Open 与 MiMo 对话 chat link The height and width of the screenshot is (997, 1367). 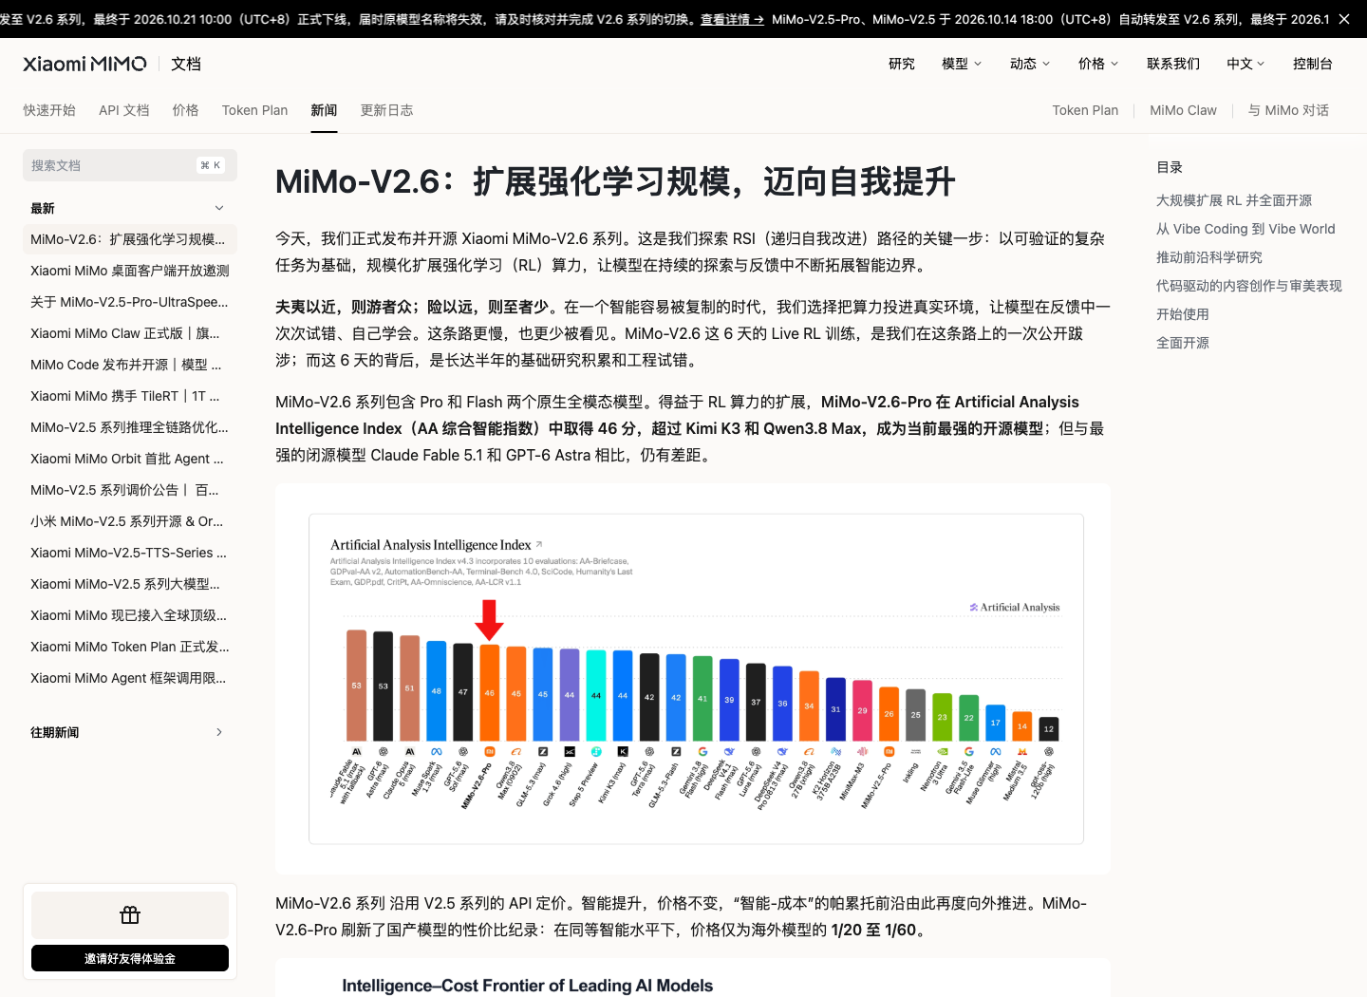click(x=1288, y=110)
